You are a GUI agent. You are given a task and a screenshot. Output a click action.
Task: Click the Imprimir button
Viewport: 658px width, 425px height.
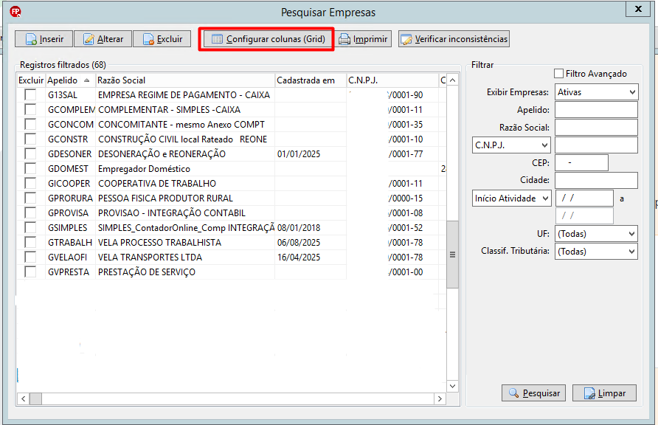pyautogui.click(x=364, y=39)
